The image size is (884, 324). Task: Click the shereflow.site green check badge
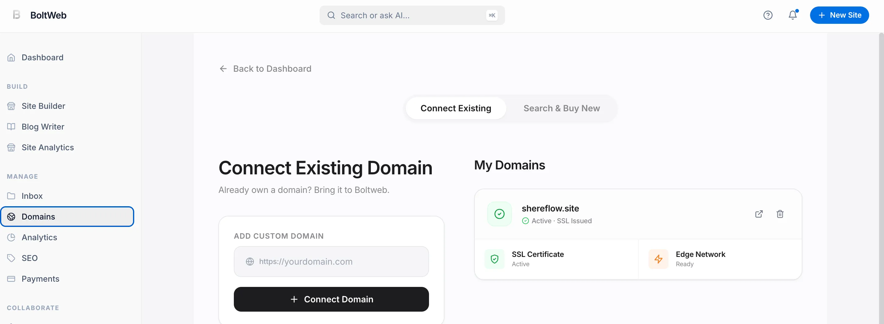click(499, 214)
